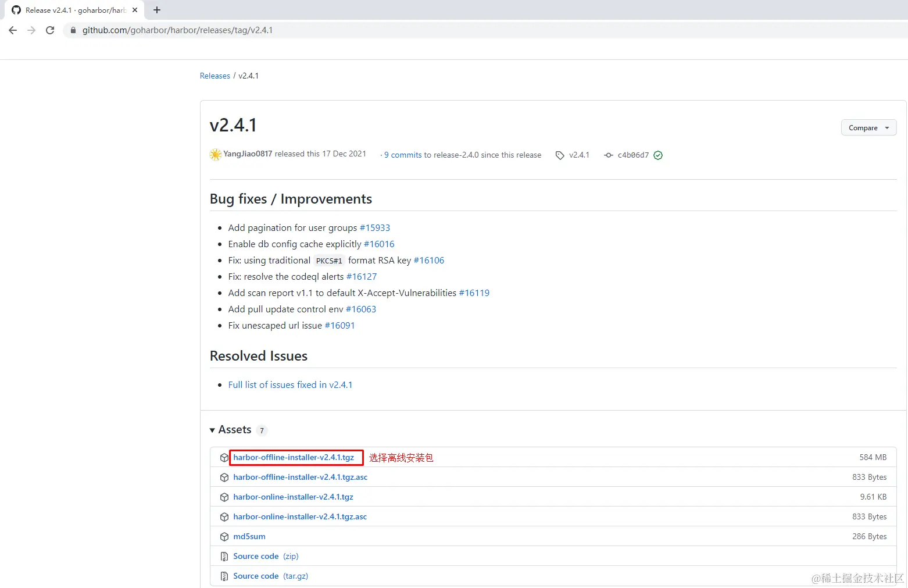Open Full list of issues fixed link

coord(290,385)
